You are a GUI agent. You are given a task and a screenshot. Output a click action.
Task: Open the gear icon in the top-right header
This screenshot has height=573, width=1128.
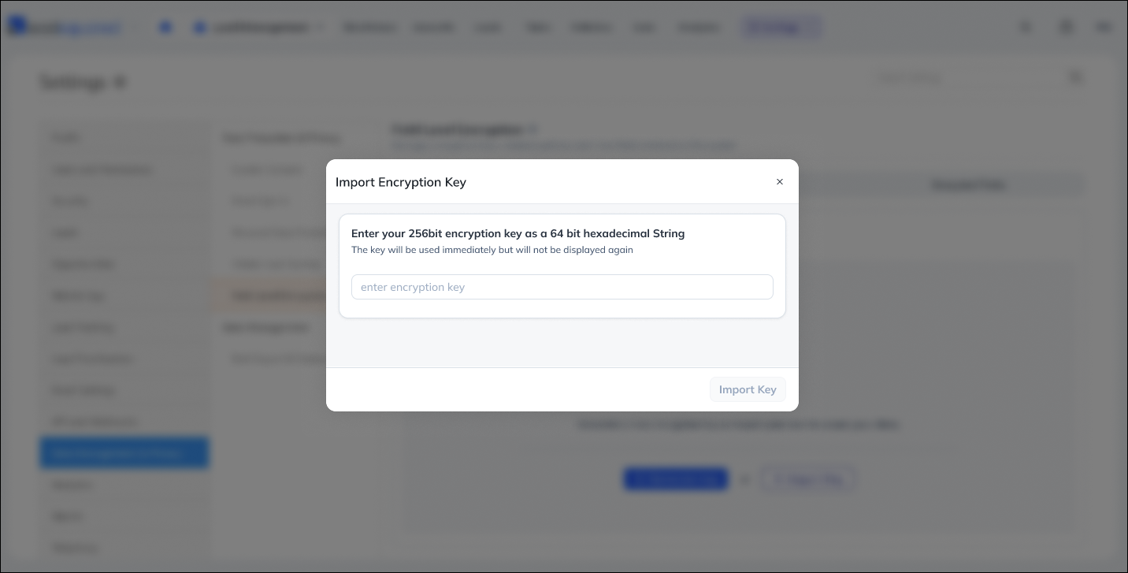pyautogui.click(x=1066, y=27)
